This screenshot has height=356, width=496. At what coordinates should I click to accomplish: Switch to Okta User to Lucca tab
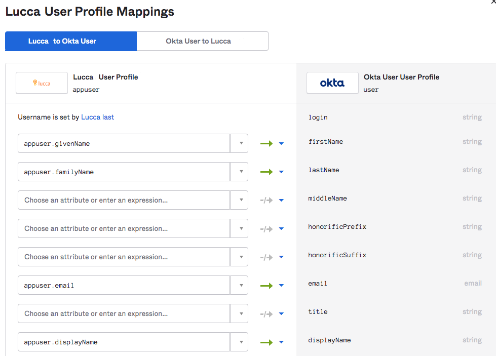point(203,41)
